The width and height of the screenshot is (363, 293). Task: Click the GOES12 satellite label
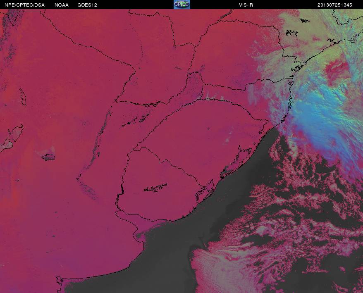87,5
